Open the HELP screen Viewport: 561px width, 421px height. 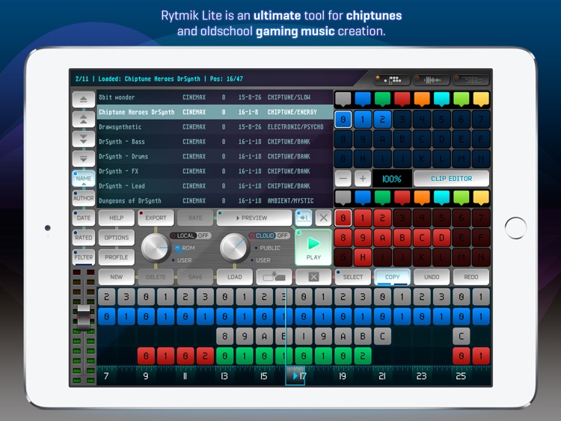pyautogui.click(x=116, y=218)
